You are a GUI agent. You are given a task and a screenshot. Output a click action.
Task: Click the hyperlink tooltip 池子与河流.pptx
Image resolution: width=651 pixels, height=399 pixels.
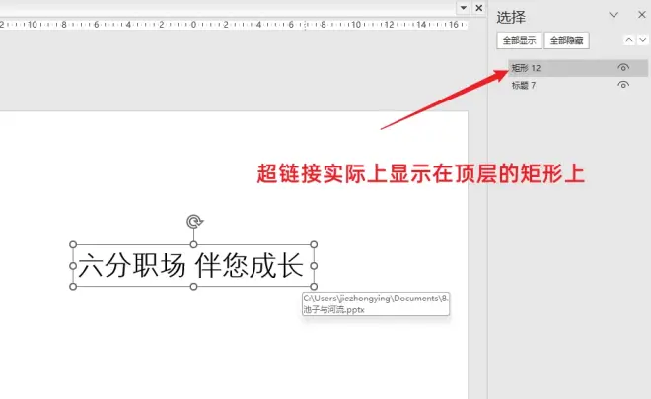click(x=376, y=304)
